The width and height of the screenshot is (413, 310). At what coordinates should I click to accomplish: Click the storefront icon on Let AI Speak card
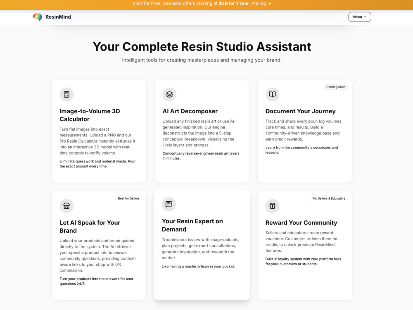(66, 206)
